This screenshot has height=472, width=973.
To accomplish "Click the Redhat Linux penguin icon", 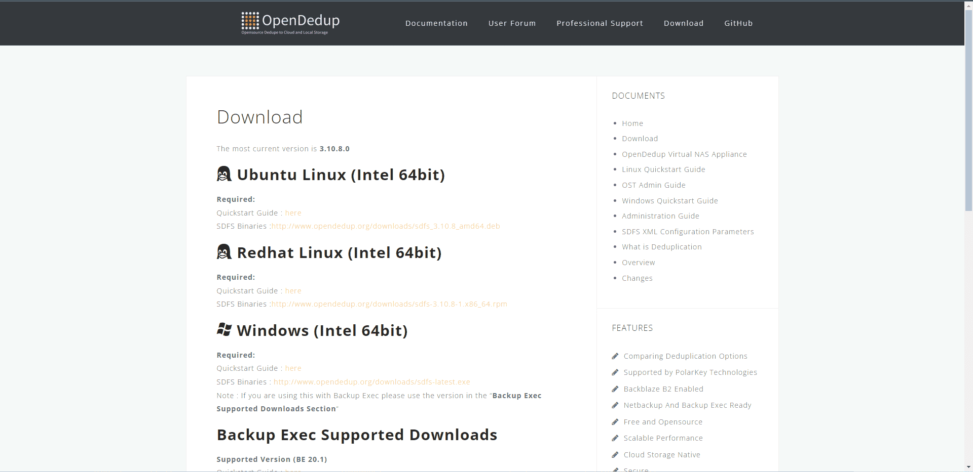I will [x=224, y=252].
